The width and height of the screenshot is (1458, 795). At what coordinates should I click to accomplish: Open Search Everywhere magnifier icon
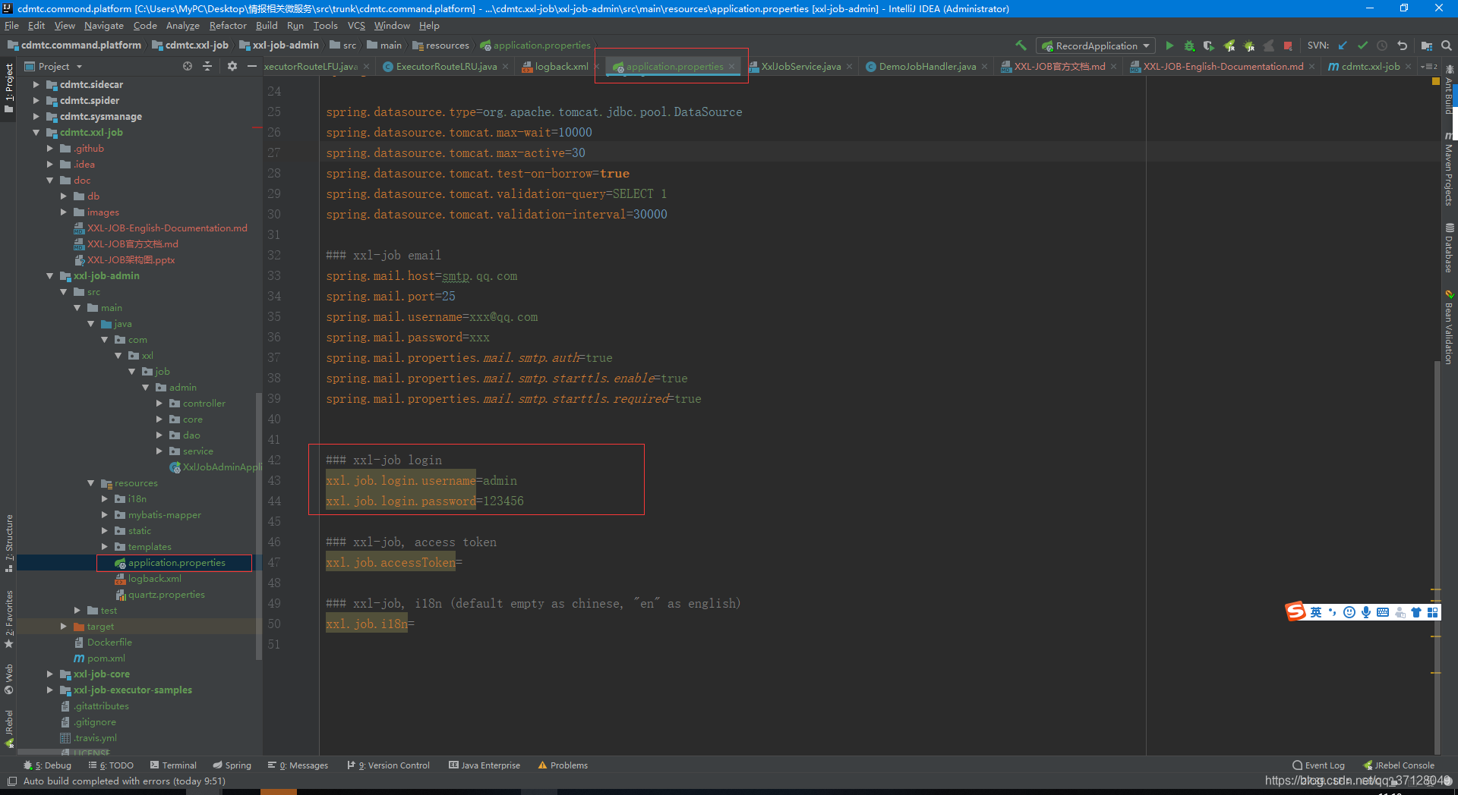pyautogui.click(x=1447, y=46)
